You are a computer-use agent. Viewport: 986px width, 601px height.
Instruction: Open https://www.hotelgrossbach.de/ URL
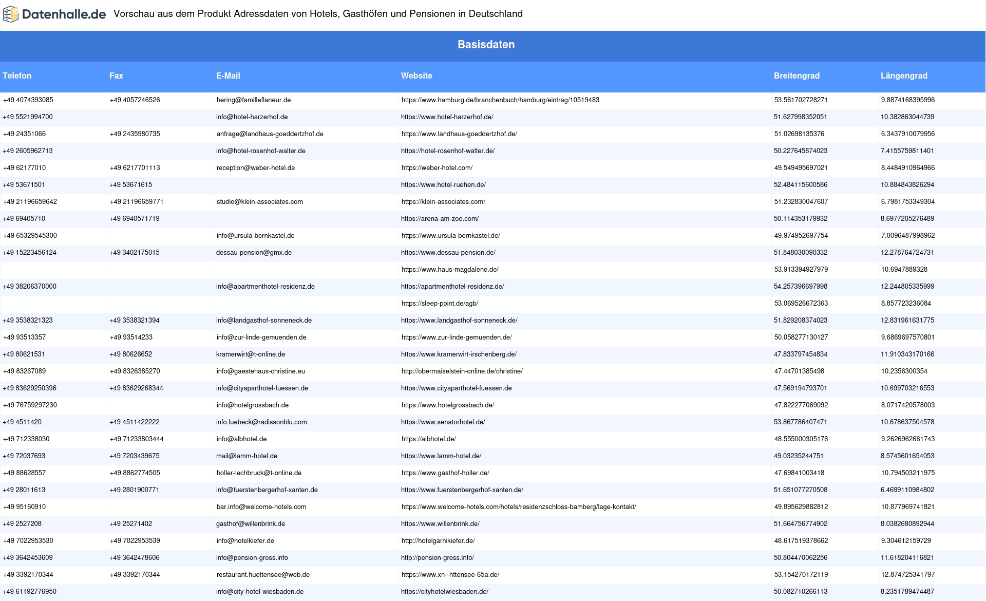(x=448, y=405)
